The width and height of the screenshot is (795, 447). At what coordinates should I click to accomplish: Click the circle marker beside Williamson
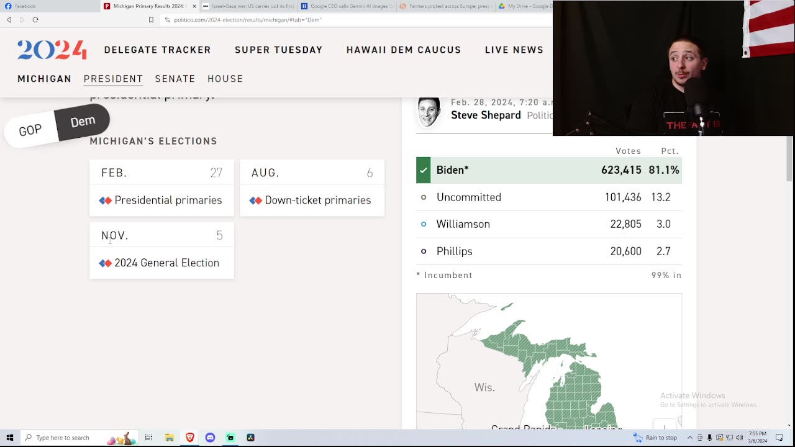click(424, 224)
